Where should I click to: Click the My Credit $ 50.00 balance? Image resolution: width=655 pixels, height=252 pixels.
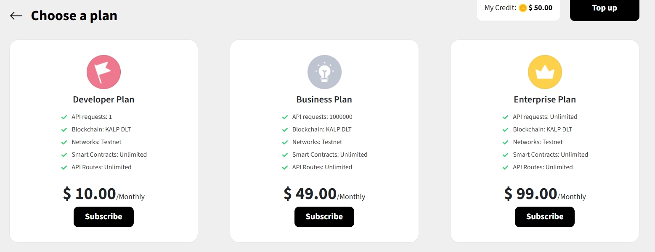[x=540, y=8]
